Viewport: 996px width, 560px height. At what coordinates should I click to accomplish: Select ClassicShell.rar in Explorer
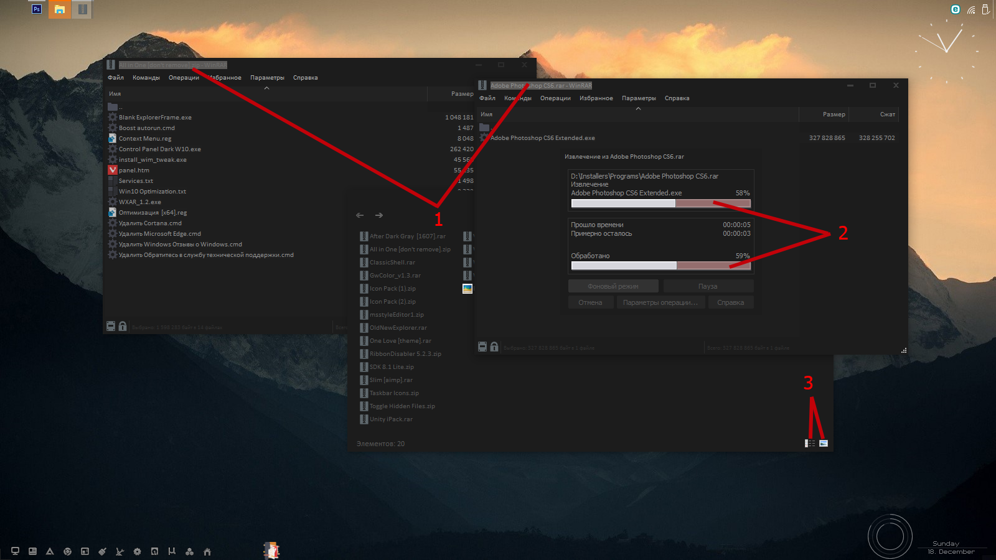(387, 263)
